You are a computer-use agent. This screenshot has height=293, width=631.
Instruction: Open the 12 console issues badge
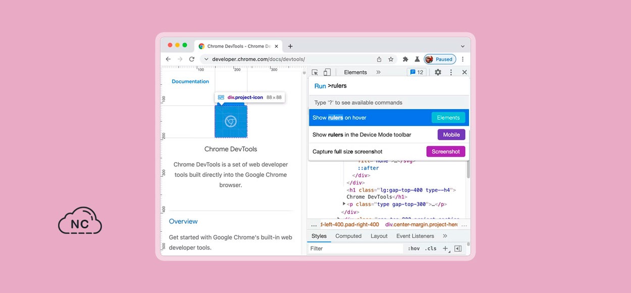(416, 72)
